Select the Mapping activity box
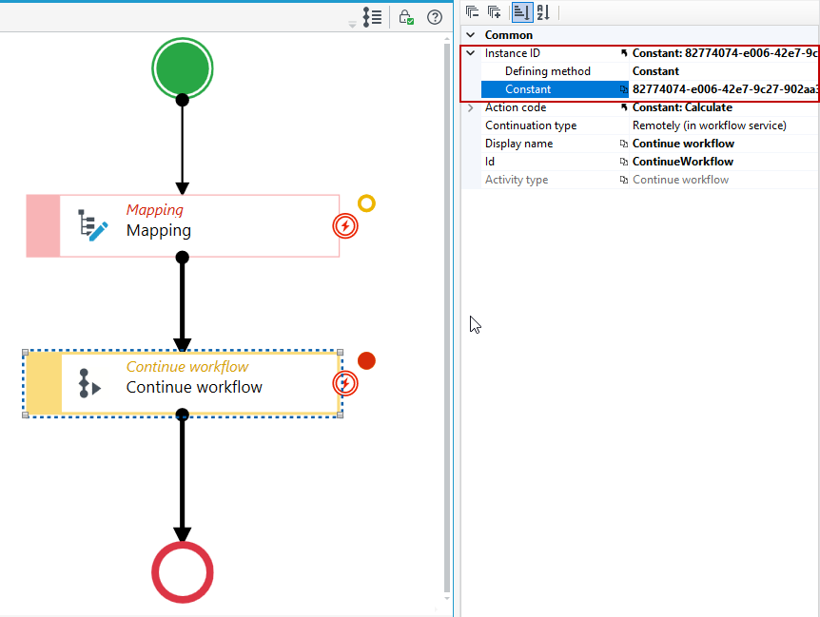 (183, 225)
